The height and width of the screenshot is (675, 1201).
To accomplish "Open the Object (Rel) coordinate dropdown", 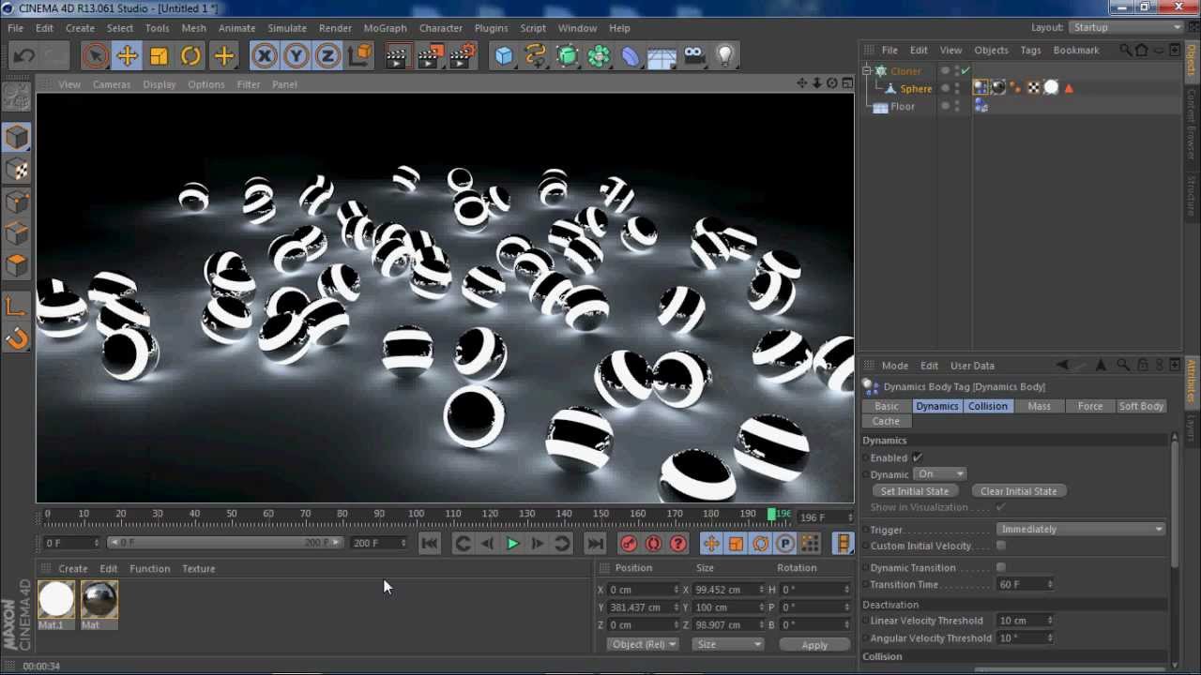I will [x=643, y=644].
